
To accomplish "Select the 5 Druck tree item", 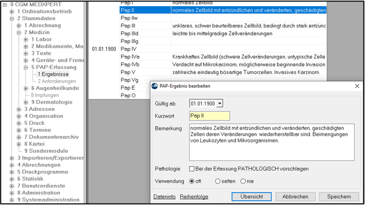I will point(34,123).
